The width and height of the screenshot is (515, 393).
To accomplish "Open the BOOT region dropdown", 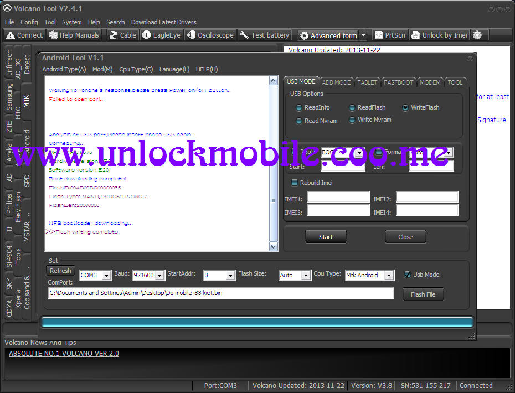I will (360, 153).
